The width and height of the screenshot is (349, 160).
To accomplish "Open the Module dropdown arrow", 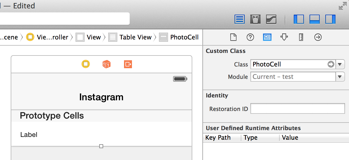I will [x=340, y=77].
